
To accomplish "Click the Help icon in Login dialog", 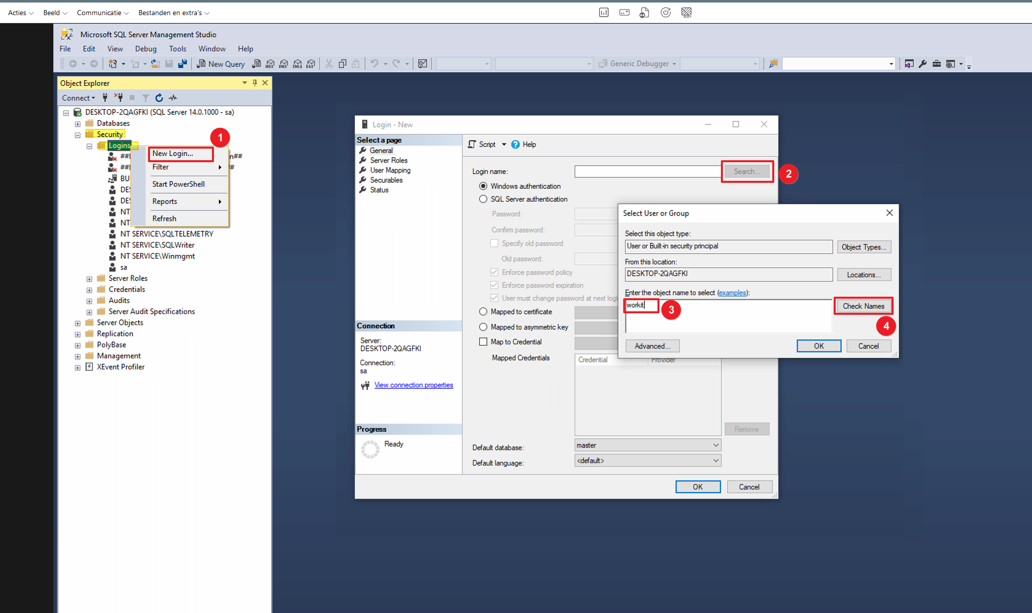I will pos(515,145).
